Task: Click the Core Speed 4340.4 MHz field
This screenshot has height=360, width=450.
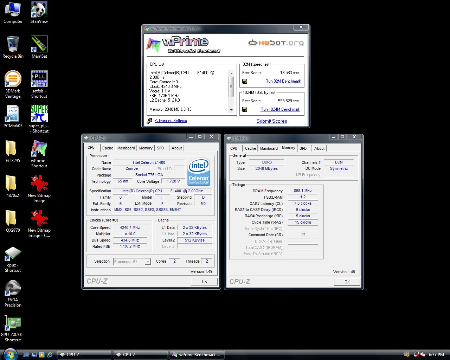Action: point(130,227)
